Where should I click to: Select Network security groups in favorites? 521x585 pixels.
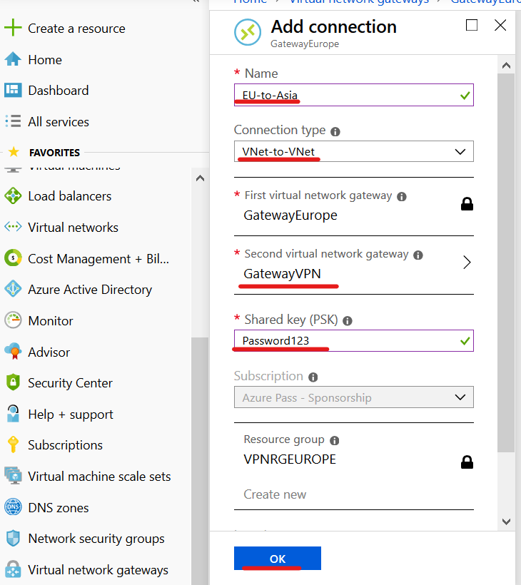pos(96,539)
